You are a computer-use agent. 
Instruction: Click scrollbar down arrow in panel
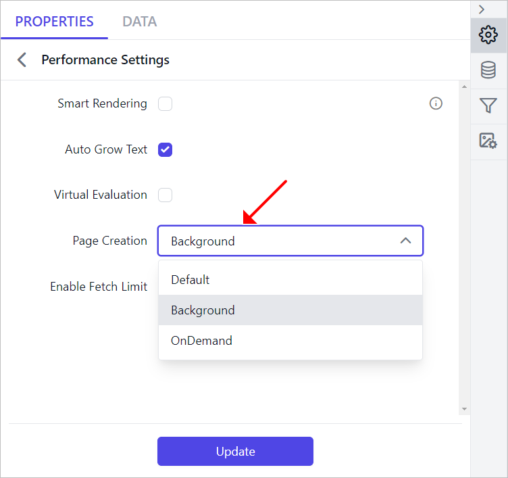tap(464, 409)
